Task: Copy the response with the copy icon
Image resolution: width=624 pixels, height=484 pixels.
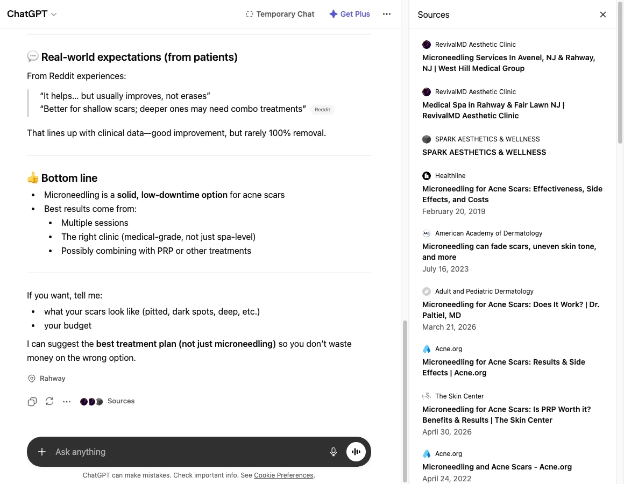Action: point(32,401)
